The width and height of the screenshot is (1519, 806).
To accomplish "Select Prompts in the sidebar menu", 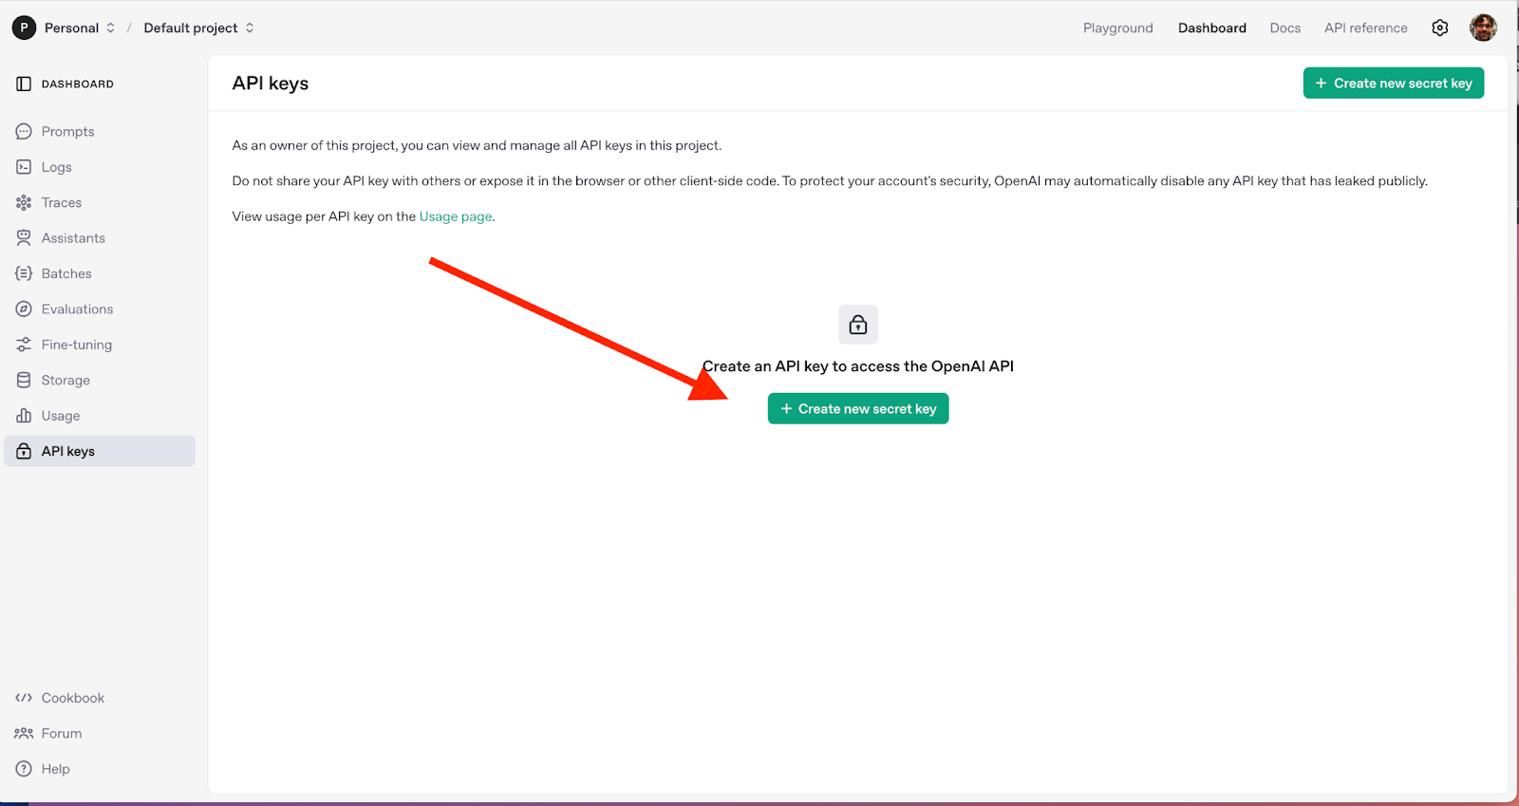I will 100,131.
